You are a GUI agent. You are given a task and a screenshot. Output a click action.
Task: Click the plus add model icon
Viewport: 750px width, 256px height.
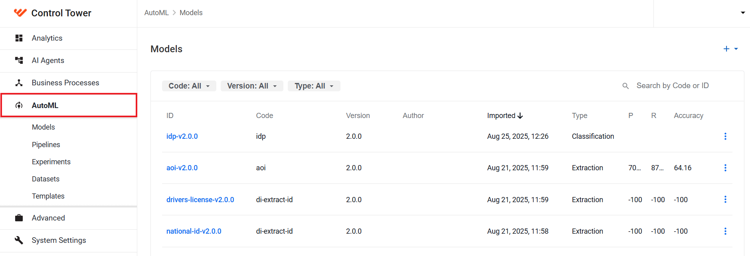pyautogui.click(x=726, y=49)
